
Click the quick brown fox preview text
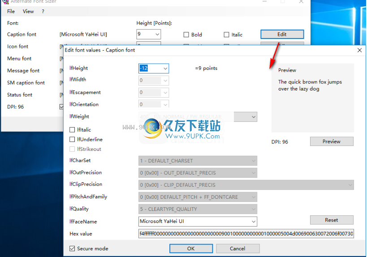click(310, 86)
